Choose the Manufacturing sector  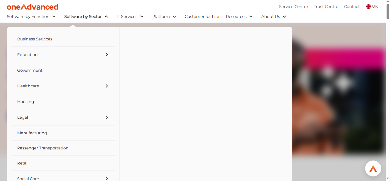pyautogui.click(x=32, y=133)
